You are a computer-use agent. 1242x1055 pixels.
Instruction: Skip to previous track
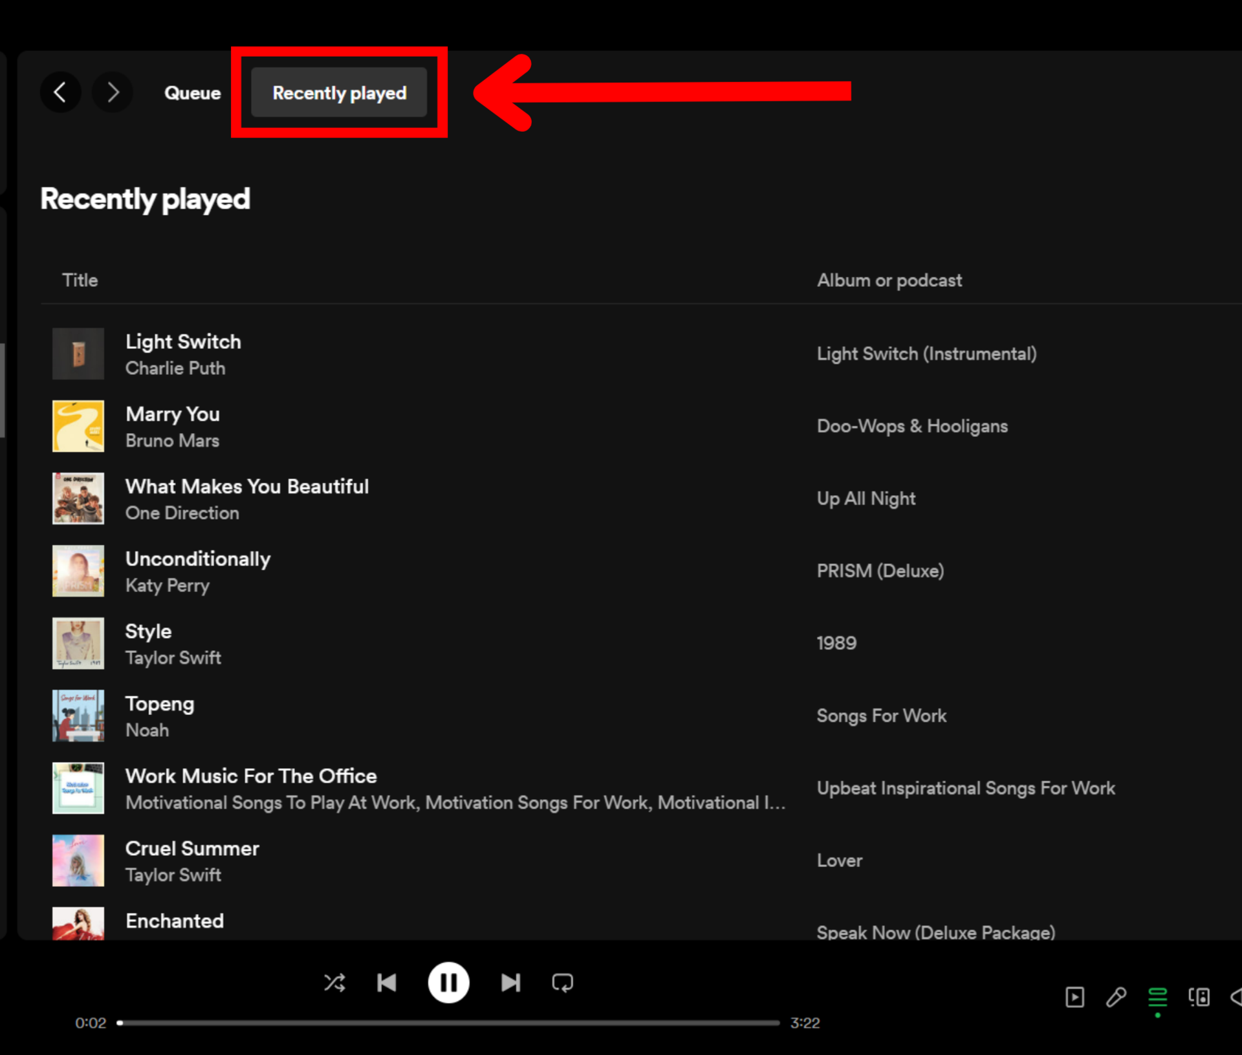coord(387,983)
